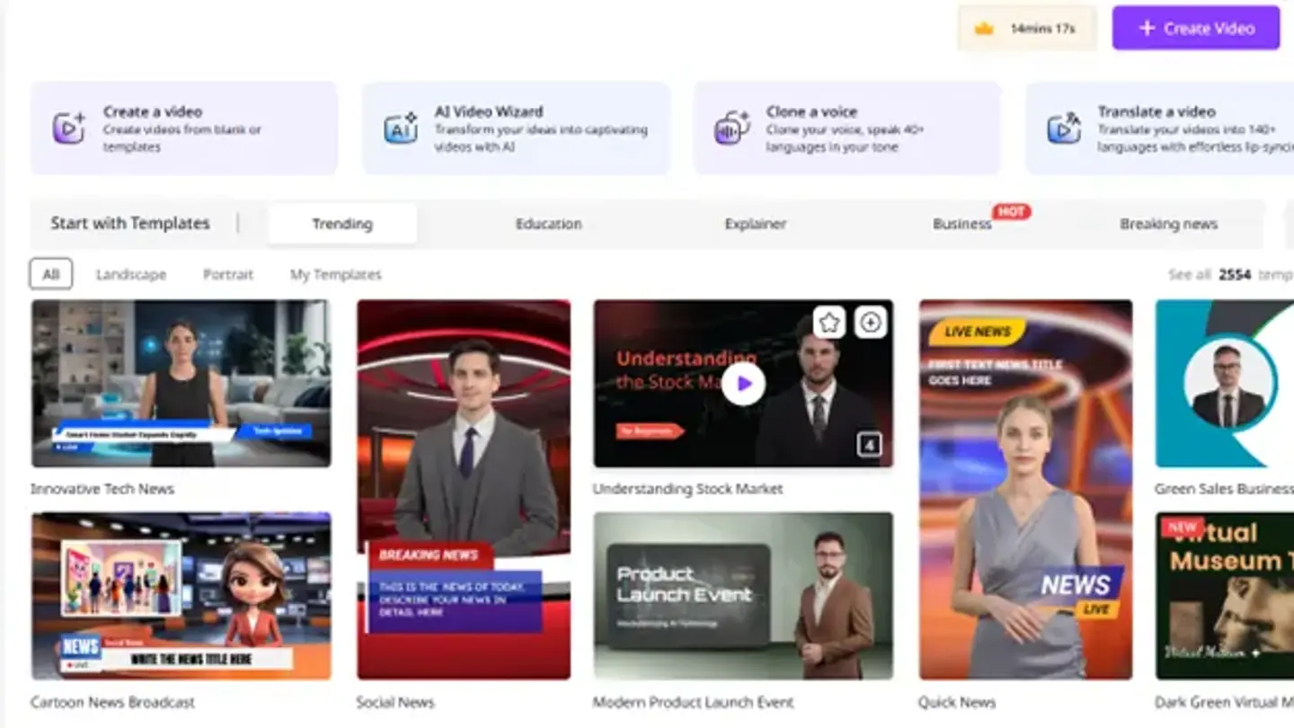Switch to the Breaking news tab
Image resolution: width=1294 pixels, height=728 pixels.
[x=1168, y=224]
